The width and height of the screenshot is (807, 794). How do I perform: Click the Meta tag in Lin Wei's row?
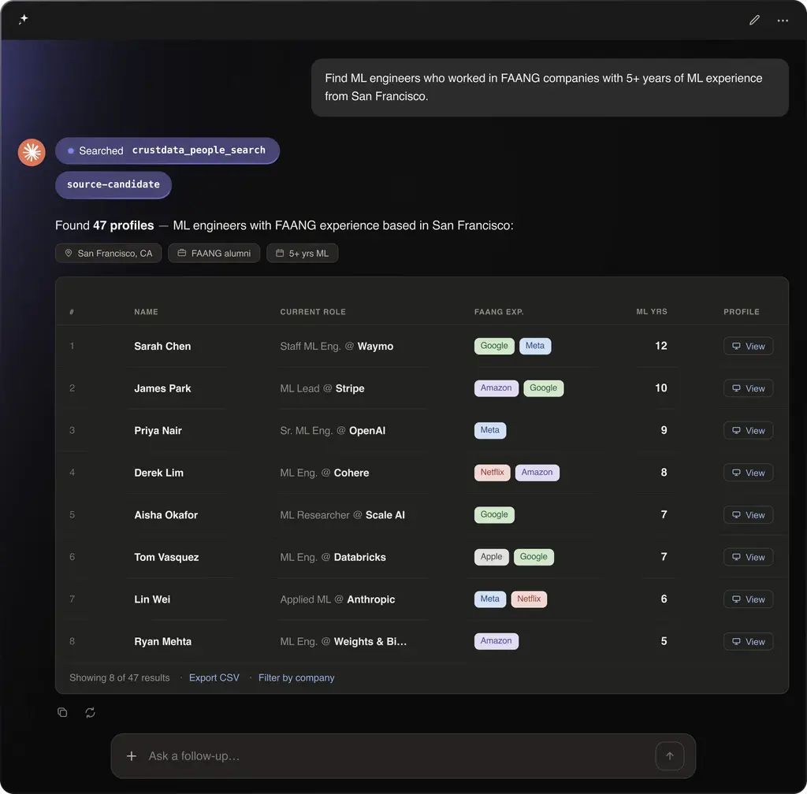pyautogui.click(x=490, y=599)
